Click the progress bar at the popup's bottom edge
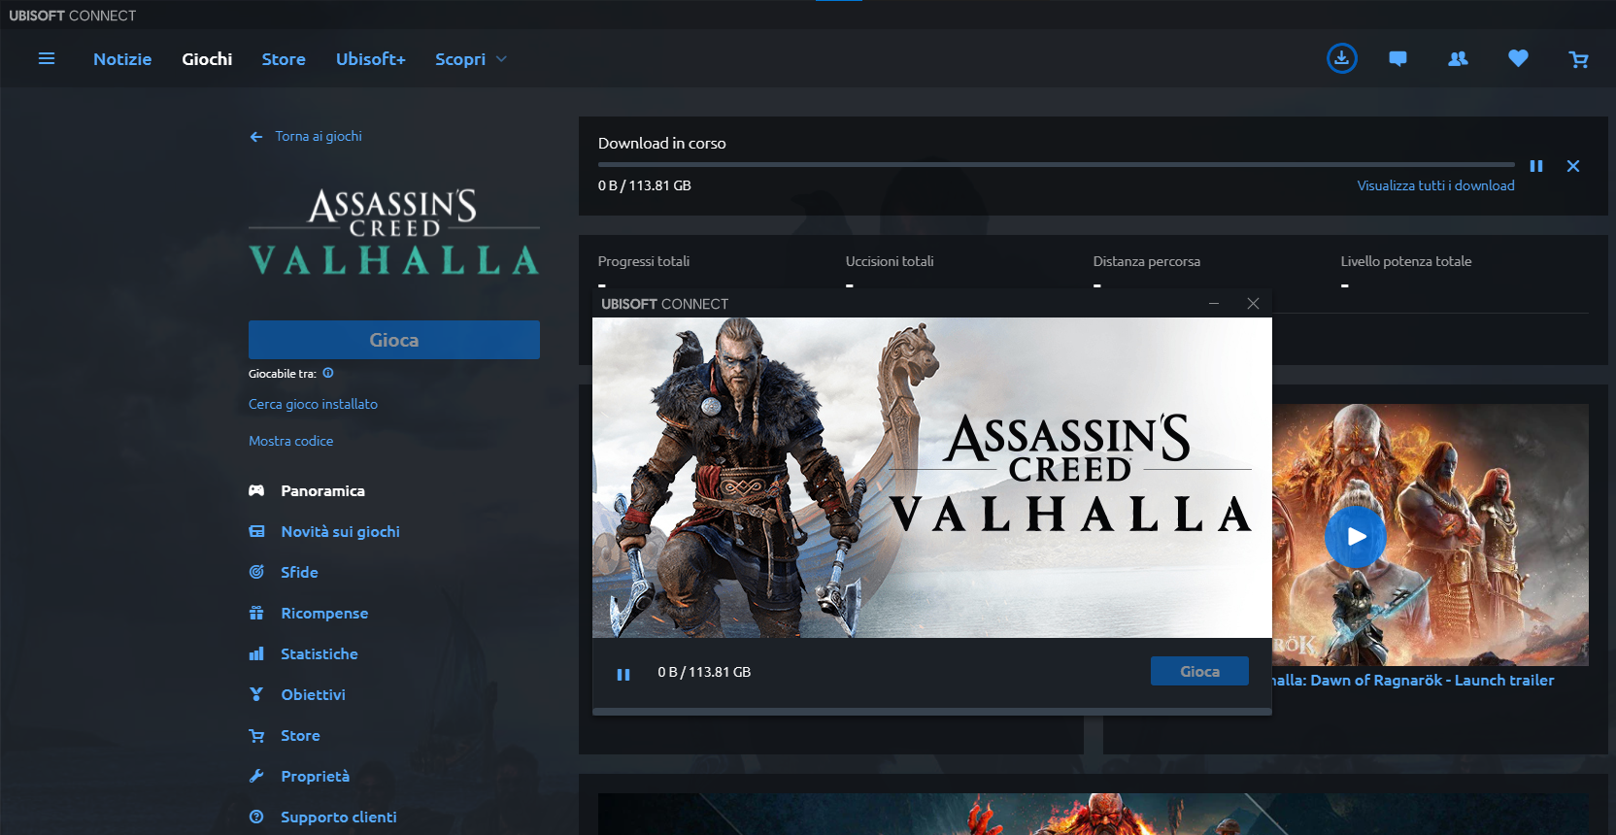 [x=932, y=712]
